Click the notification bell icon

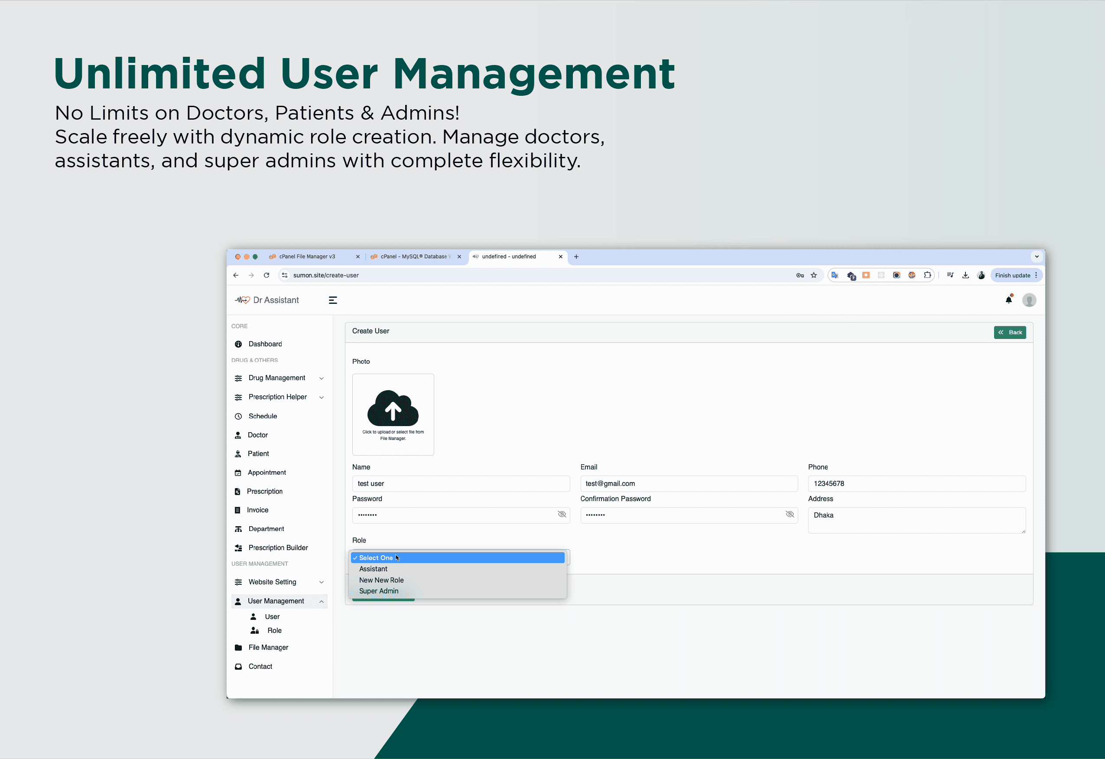tap(1009, 299)
